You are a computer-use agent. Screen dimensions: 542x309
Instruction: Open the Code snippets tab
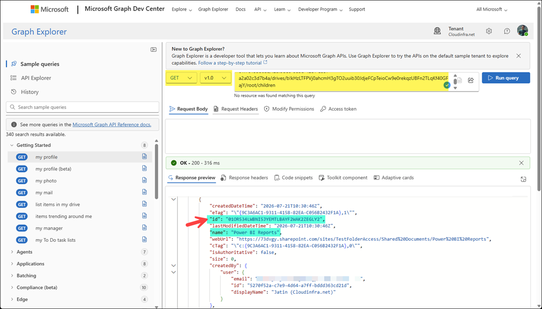(293, 178)
